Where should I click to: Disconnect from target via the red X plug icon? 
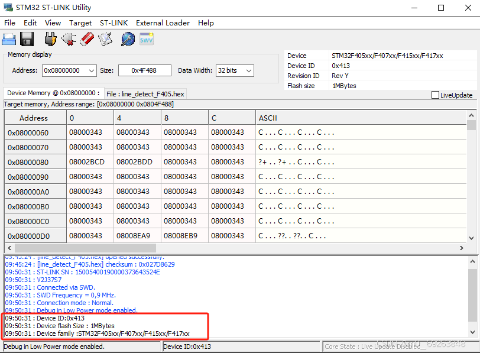click(69, 39)
